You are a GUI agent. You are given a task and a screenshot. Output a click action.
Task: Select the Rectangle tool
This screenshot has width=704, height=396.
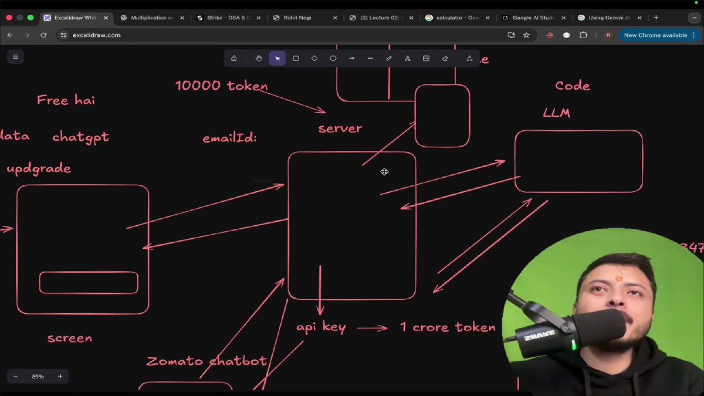(x=296, y=58)
